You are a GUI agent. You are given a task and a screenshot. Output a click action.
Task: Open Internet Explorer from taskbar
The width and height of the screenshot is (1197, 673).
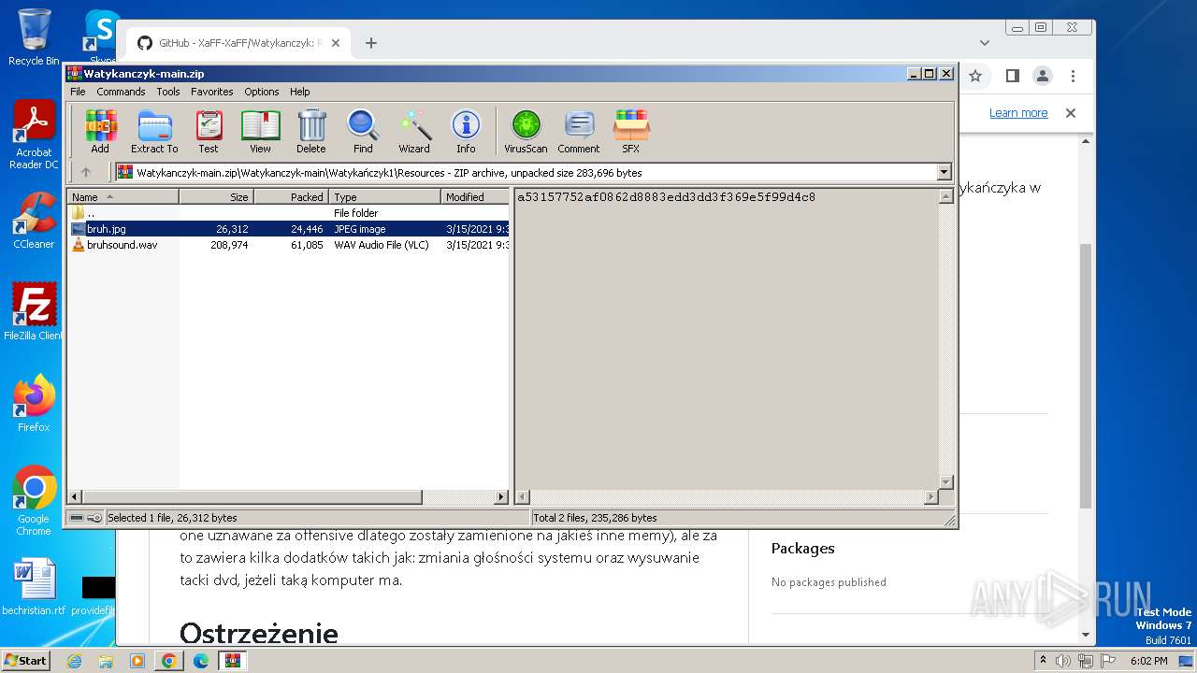(x=75, y=661)
